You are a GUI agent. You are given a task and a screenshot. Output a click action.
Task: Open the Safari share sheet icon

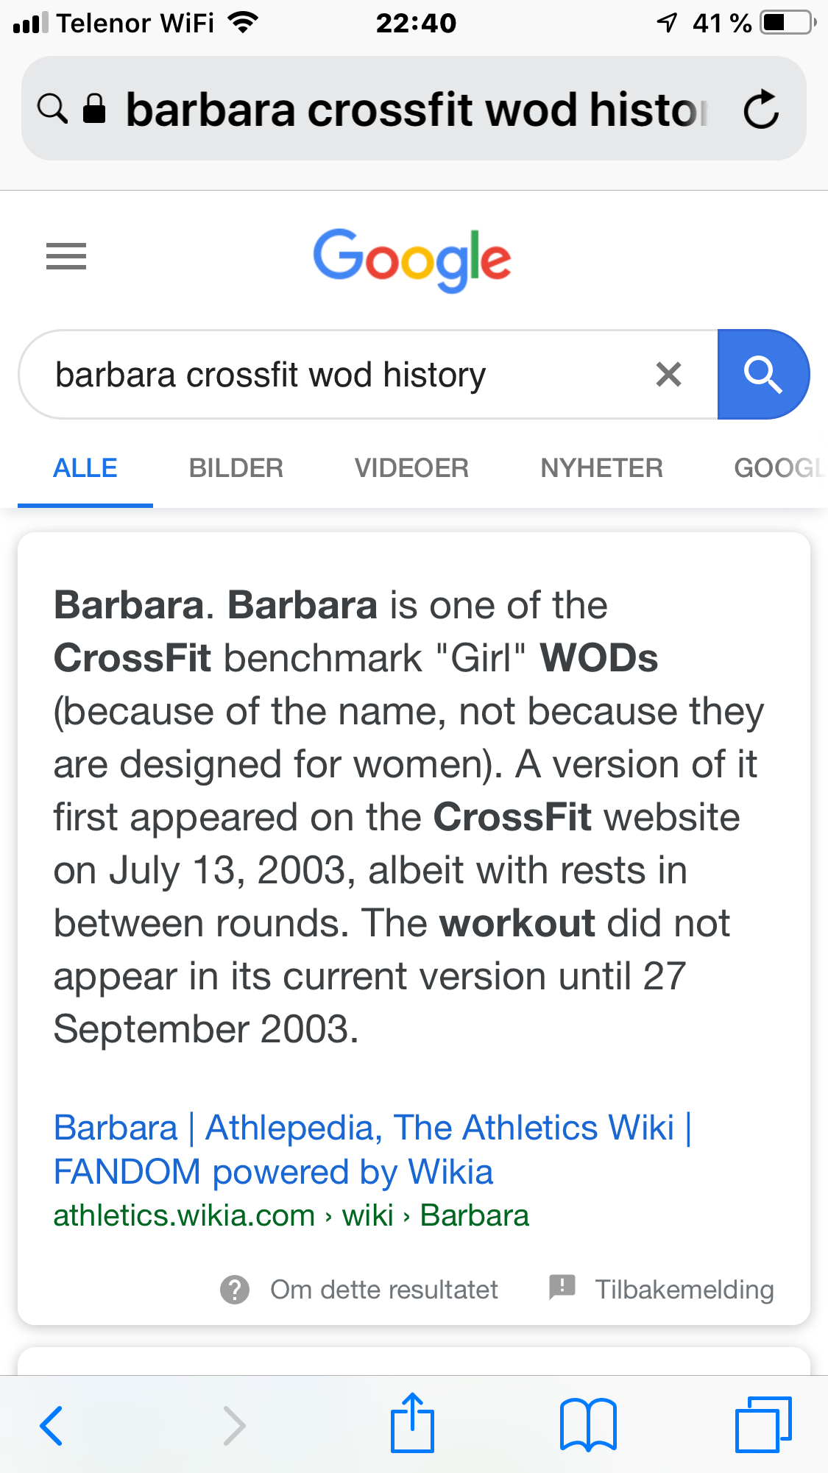click(412, 1423)
